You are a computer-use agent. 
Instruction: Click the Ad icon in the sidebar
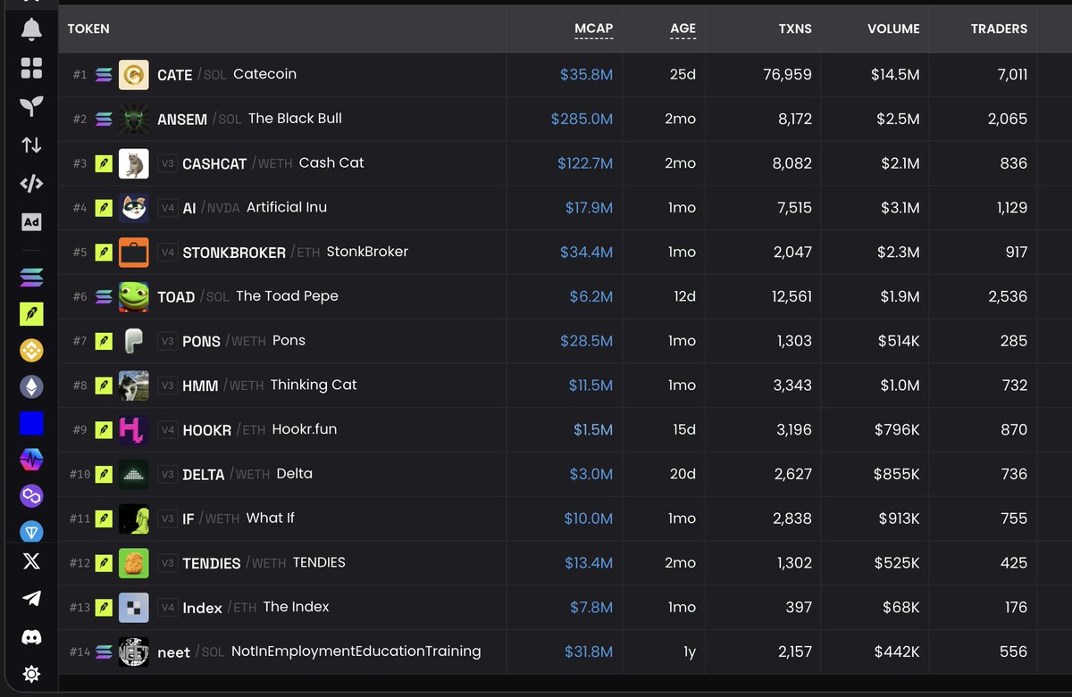point(31,222)
